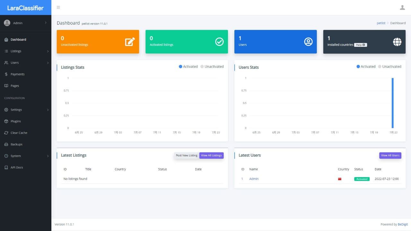411x231 pixels.
Task: Click the Admin avatar in the sidebar
Action: click(x=7, y=23)
